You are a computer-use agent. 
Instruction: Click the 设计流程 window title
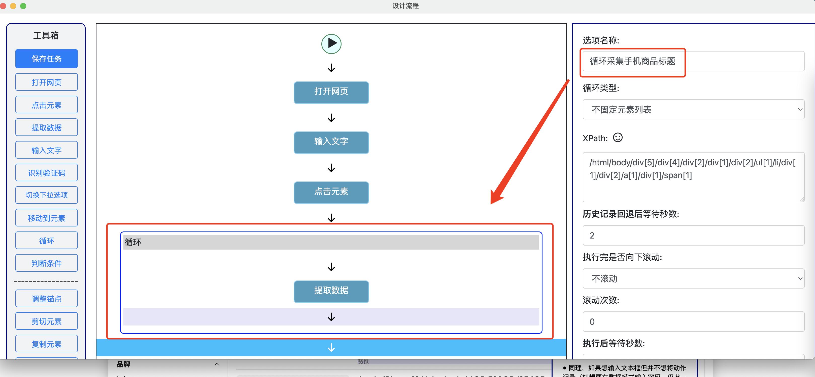(x=405, y=6)
